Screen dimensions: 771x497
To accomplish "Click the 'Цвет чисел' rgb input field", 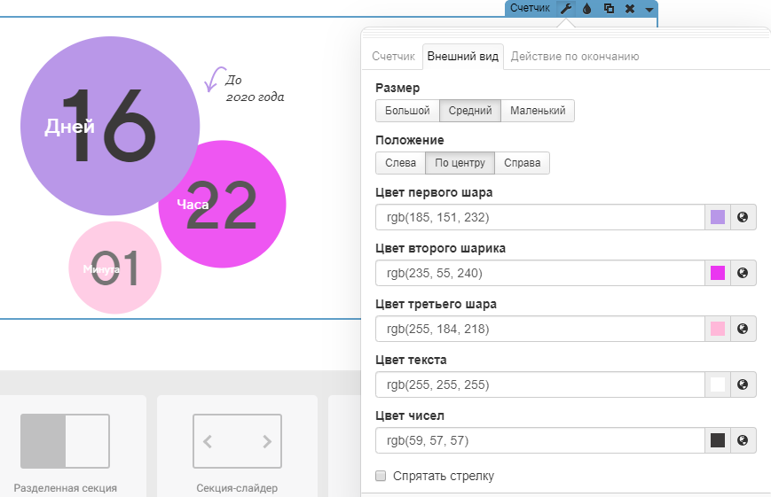I will 539,440.
